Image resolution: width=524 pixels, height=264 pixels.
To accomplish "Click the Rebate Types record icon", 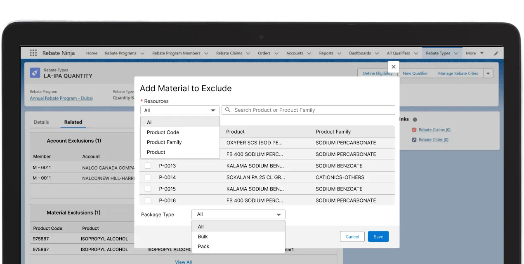I will (35, 73).
